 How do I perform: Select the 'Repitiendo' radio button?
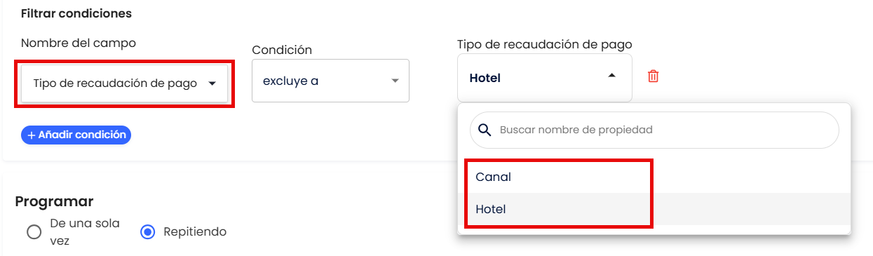click(147, 232)
